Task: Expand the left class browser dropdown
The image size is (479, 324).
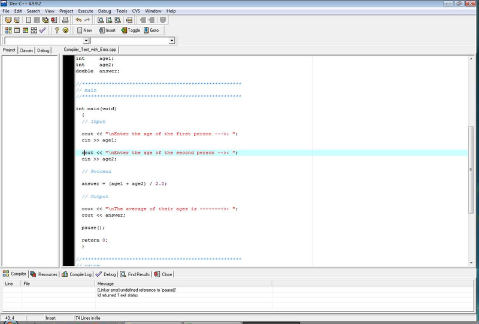Action: [86, 41]
